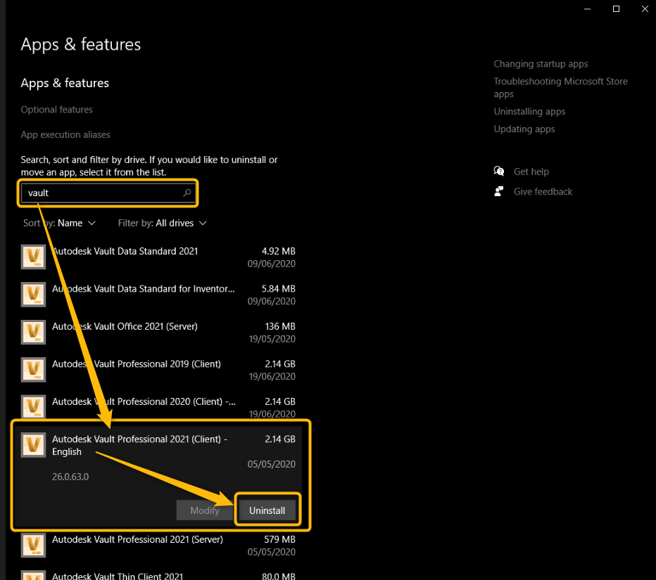Click the Vault Professional 2021 (Client) icon
656x580 pixels.
coord(33,444)
